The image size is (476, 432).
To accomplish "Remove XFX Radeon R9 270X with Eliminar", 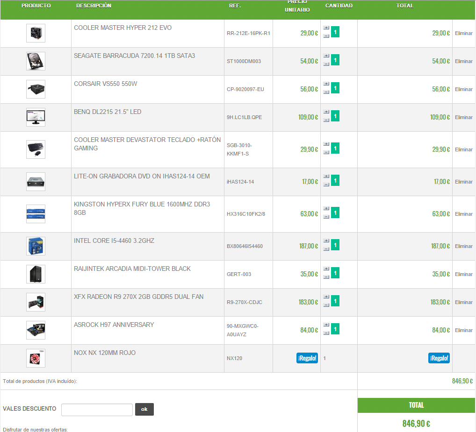I will tap(463, 302).
